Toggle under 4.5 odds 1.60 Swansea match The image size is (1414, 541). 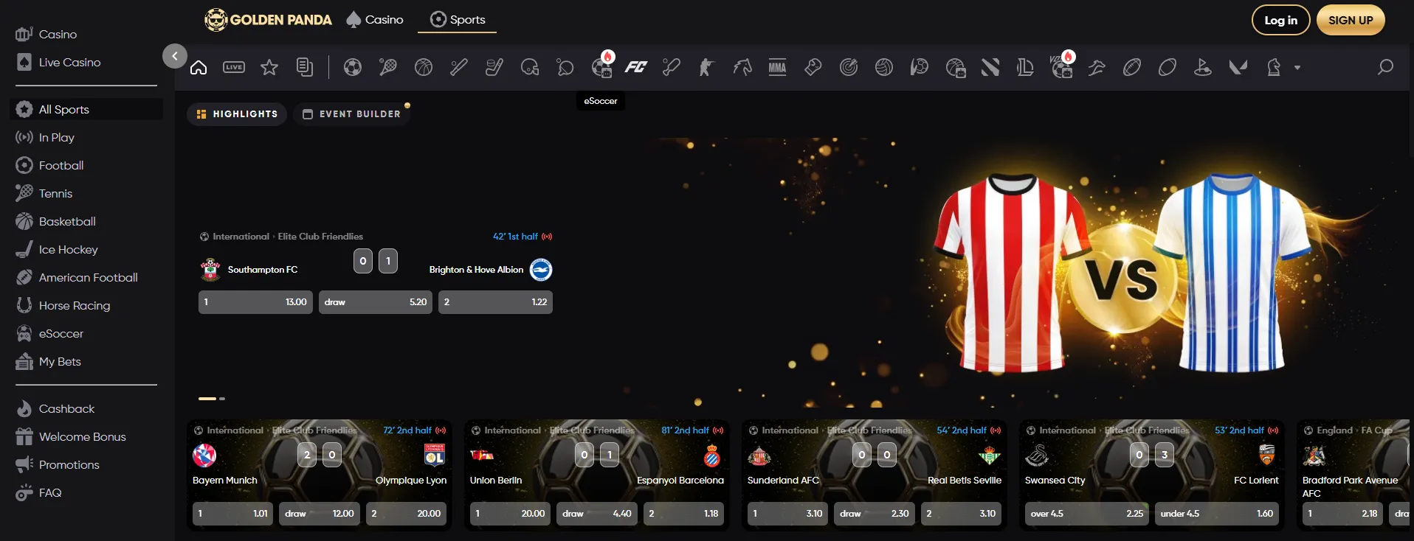pos(1217,514)
